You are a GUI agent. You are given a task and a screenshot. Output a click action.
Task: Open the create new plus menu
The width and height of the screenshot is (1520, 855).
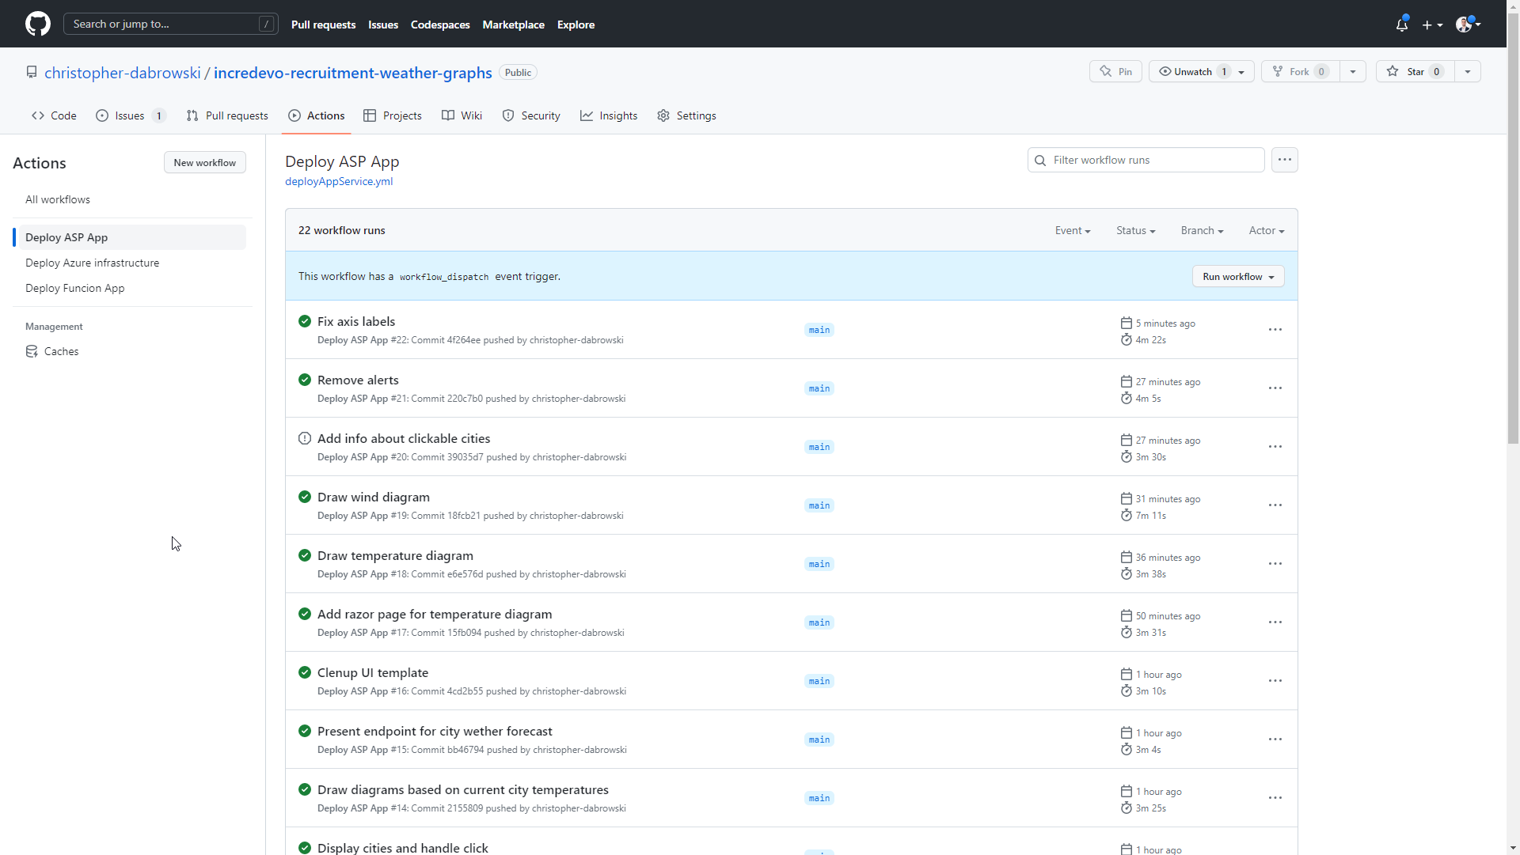[x=1431, y=25]
